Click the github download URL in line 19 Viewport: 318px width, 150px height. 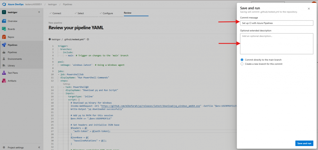pyautogui.click(x=151, y=106)
